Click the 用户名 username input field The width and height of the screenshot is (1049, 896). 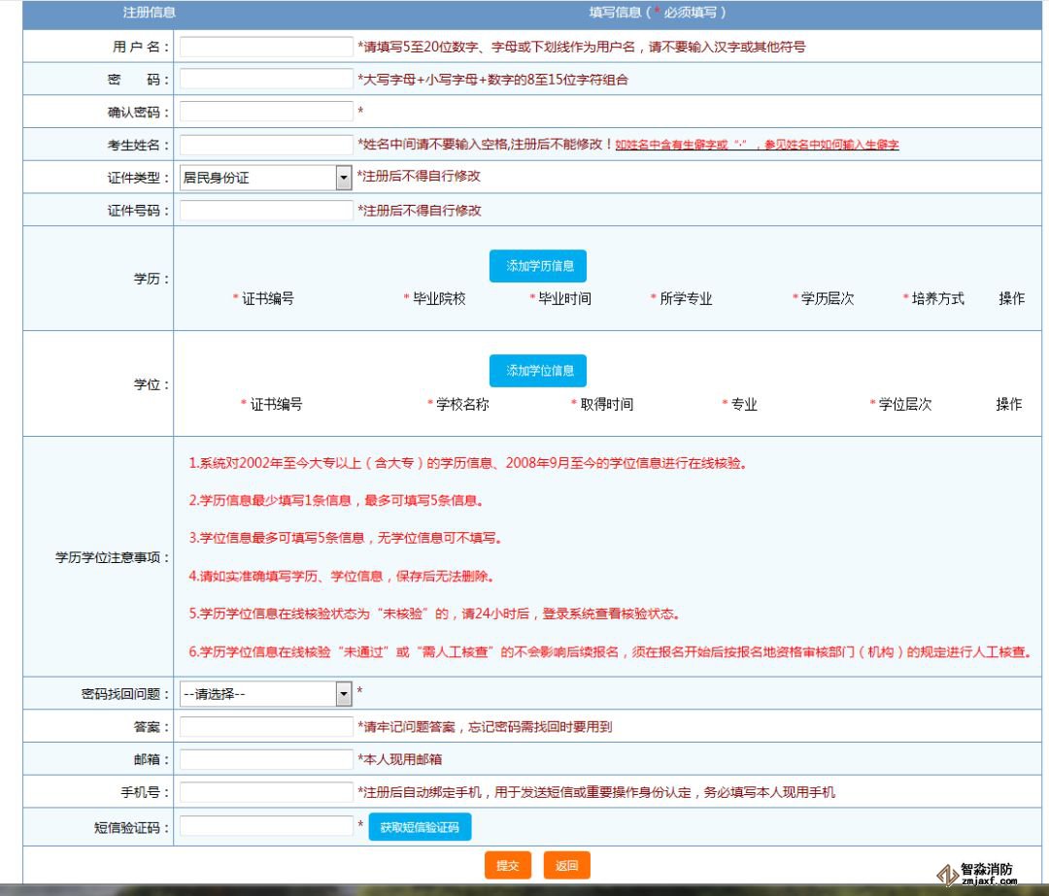[266, 47]
